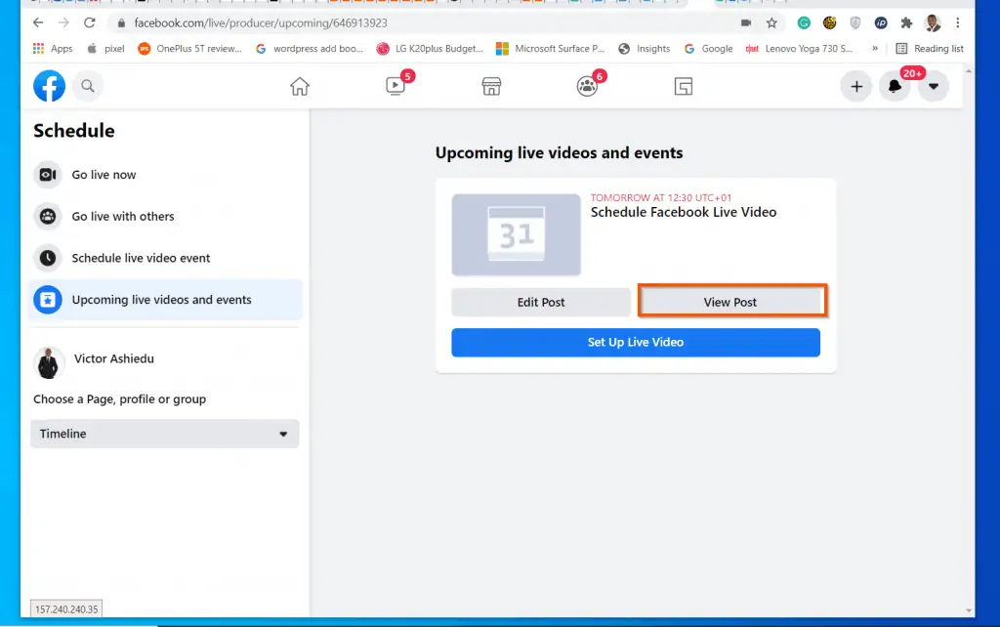Click the camera icon in address bar
This screenshot has height=627, width=1000.
tap(745, 23)
